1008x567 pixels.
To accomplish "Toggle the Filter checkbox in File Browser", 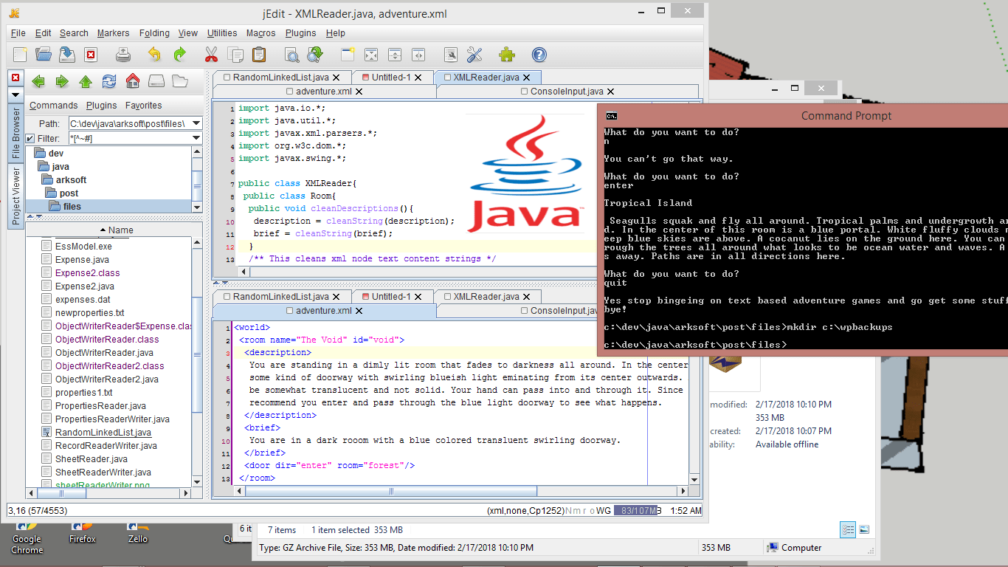I will (x=30, y=138).
